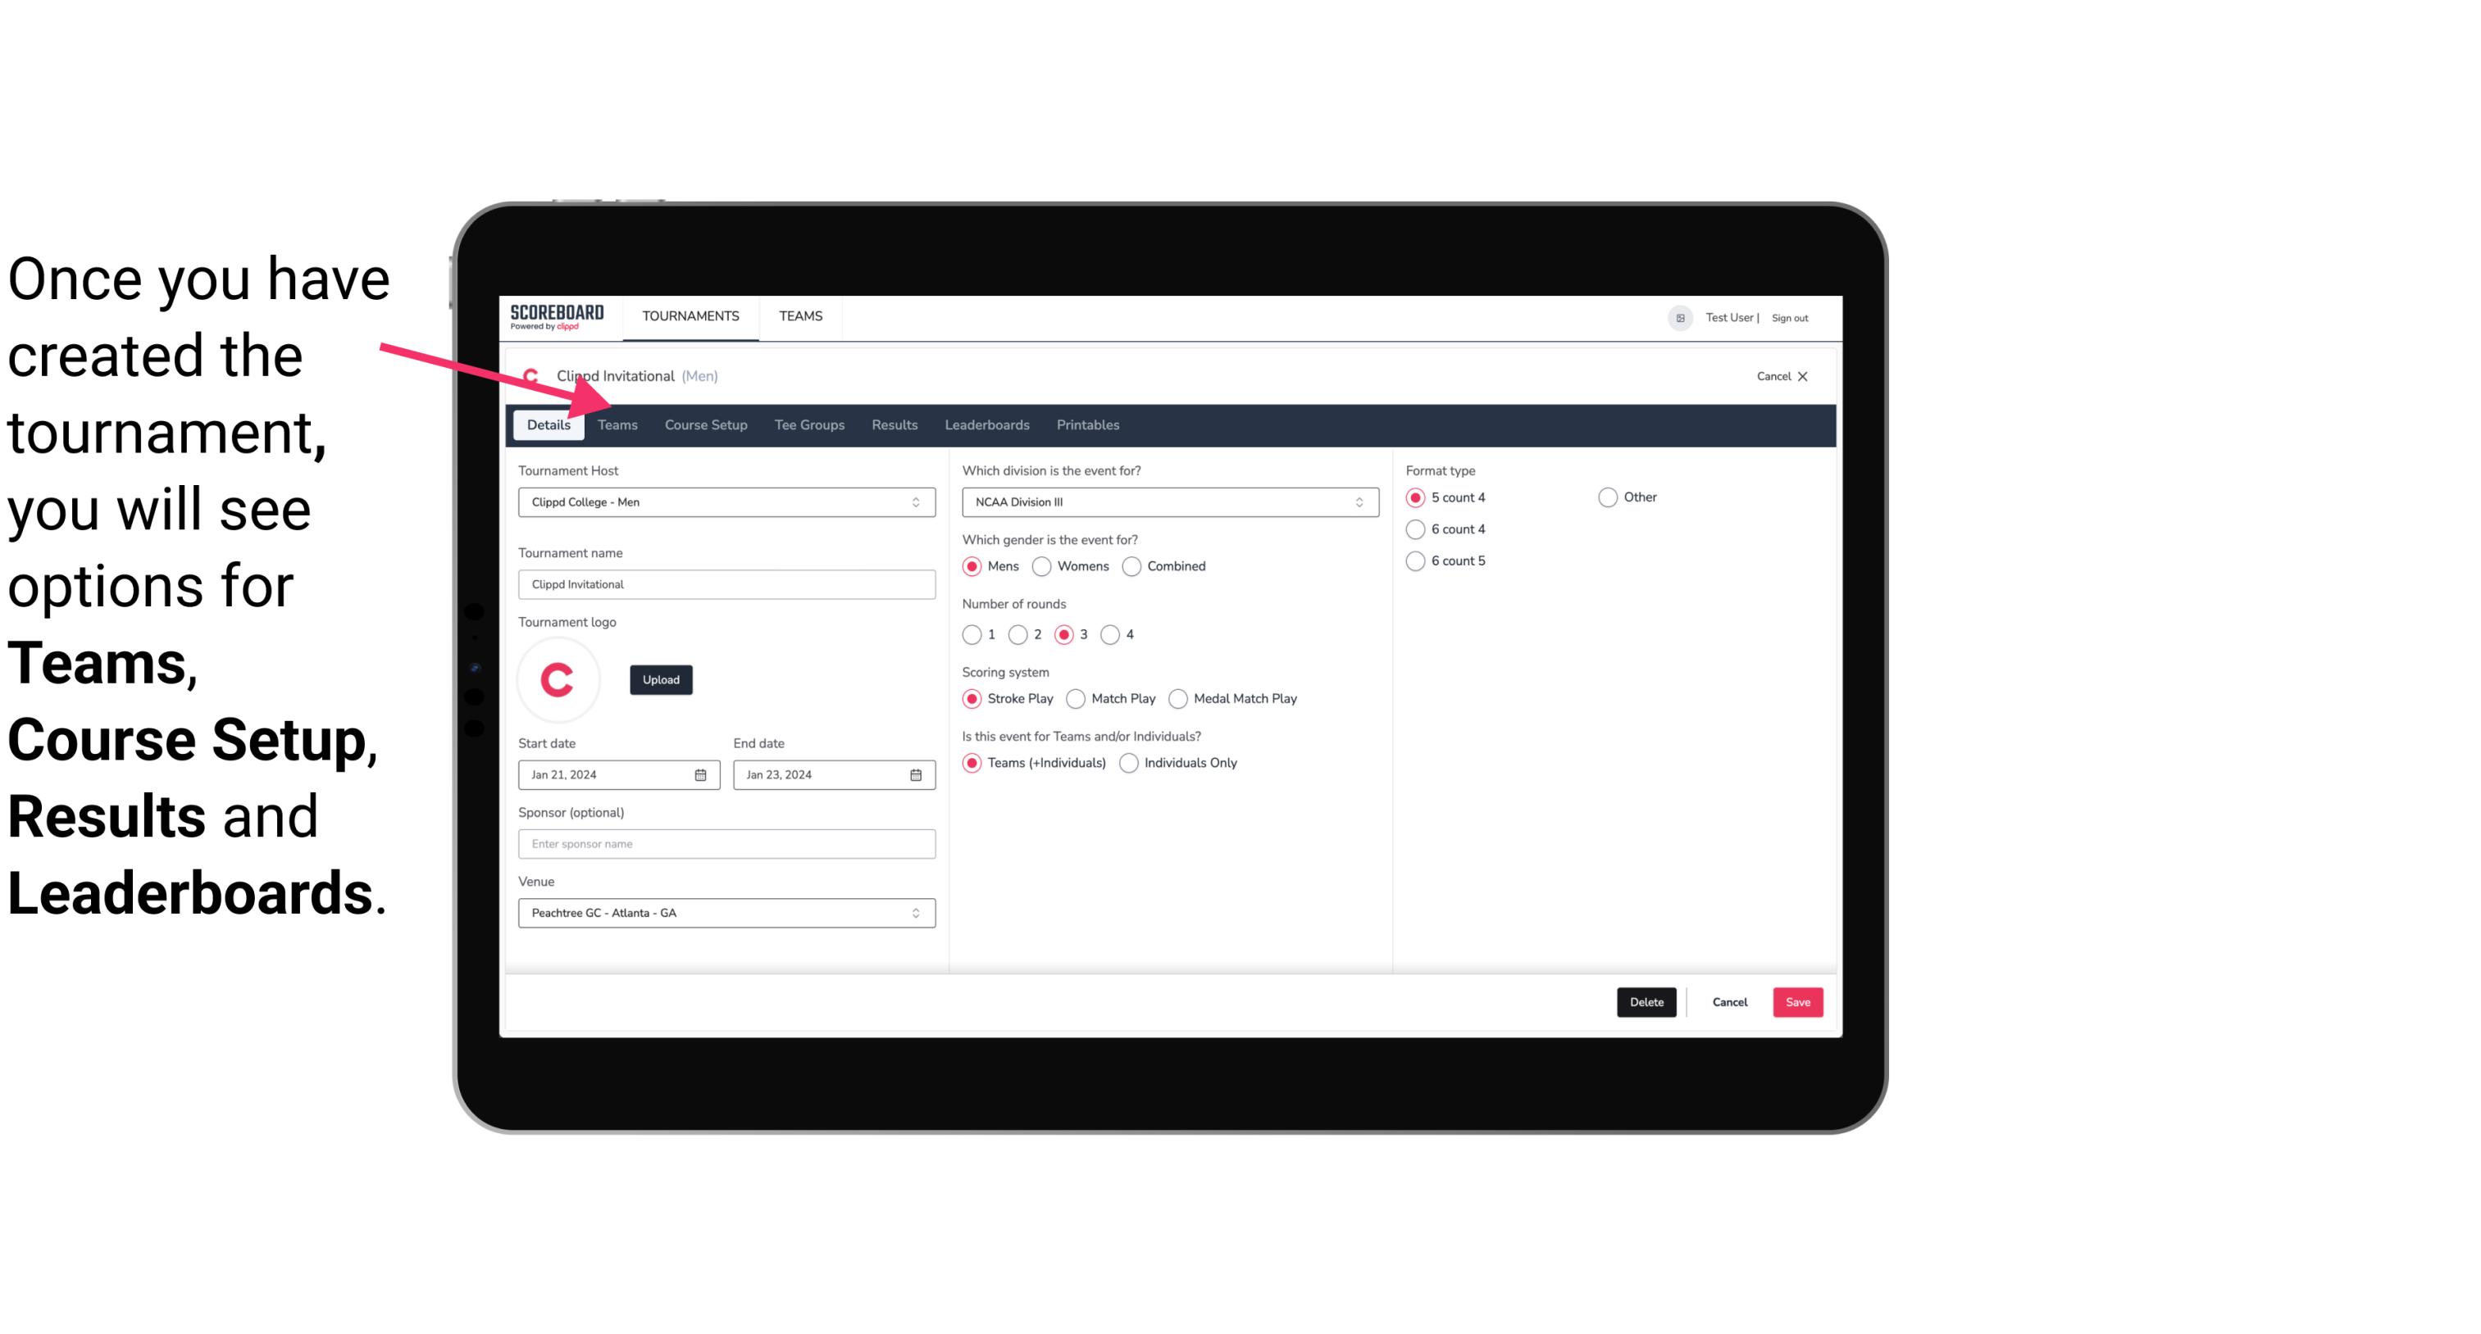Click the Tournaments navigation icon

[x=689, y=315]
